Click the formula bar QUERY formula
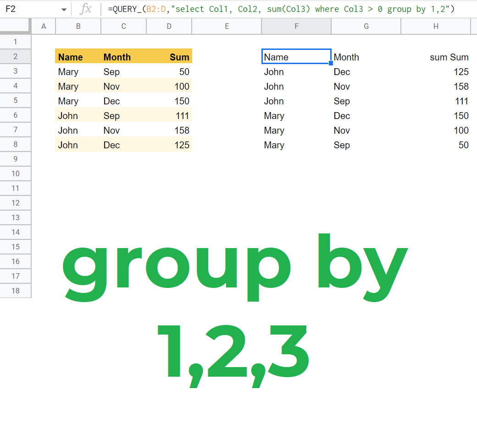 (x=281, y=9)
